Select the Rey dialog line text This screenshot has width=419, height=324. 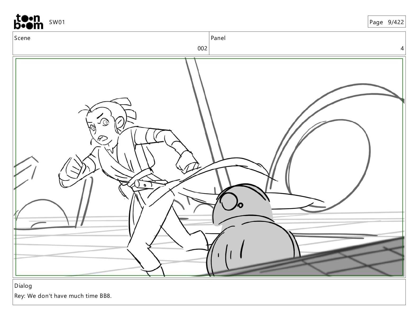pyautogui.click(x=63, y=296)
